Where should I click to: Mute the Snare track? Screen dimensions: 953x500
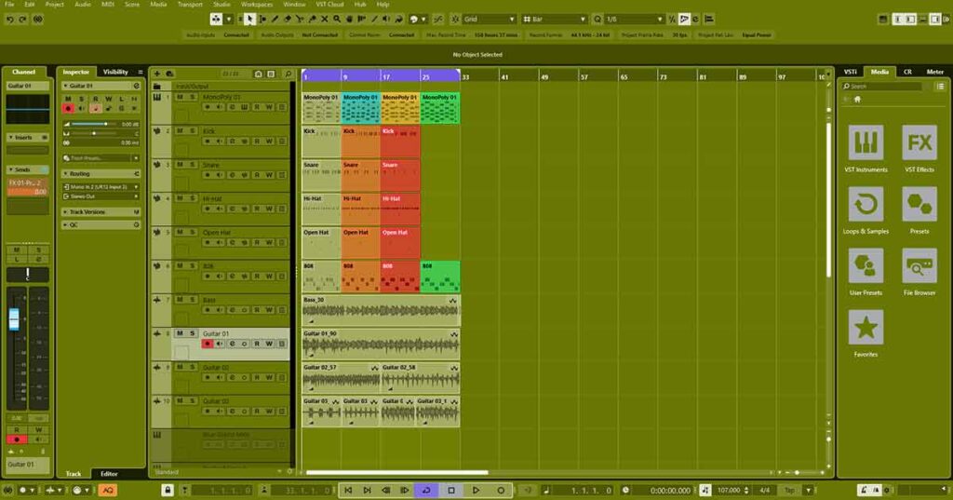180,165
